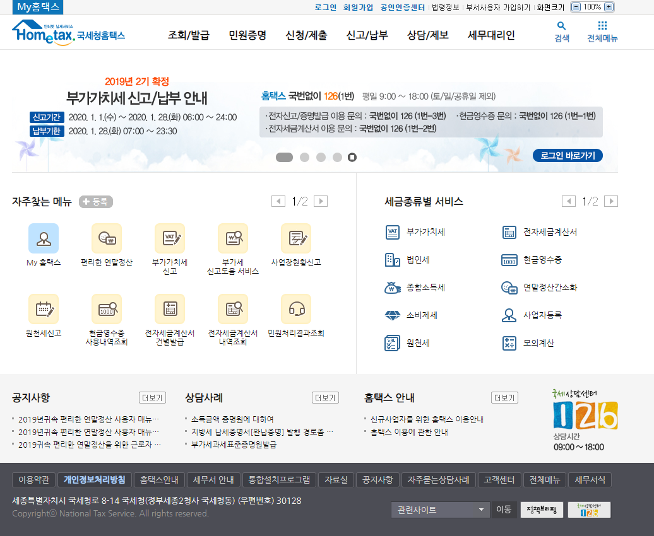Open 통합설치프로그램 footer link
Image resolution: width=654 pixels, height=536 pixels.
click(x=279, y=480)
